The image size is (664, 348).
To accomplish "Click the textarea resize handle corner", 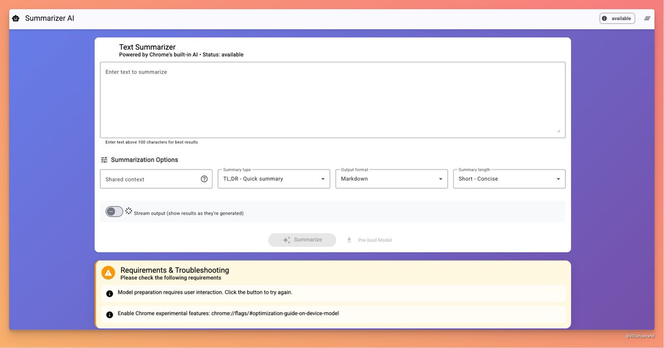I will coord(558,131).
